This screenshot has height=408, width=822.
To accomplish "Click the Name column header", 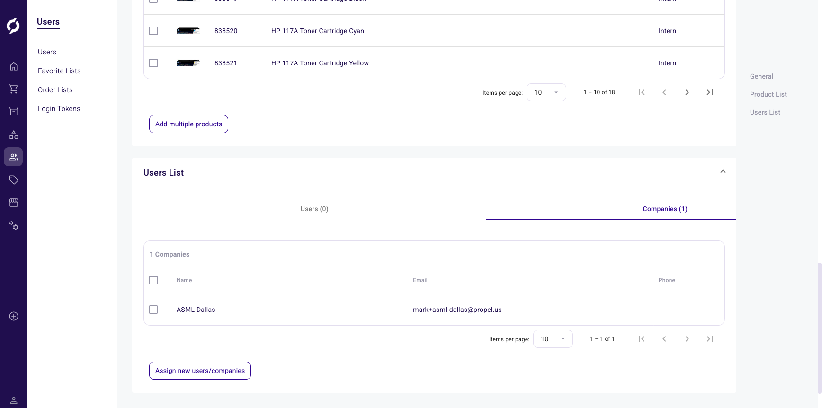I will tap(184, 280).
